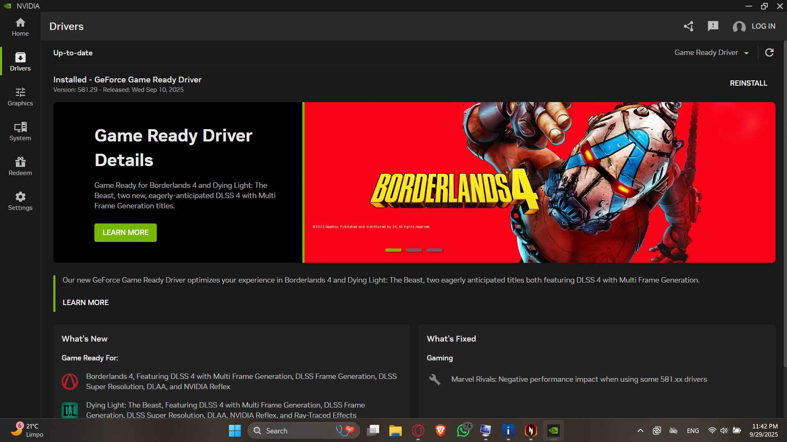
Task: Select the third carousel indicator
Action: coord(435,250)
